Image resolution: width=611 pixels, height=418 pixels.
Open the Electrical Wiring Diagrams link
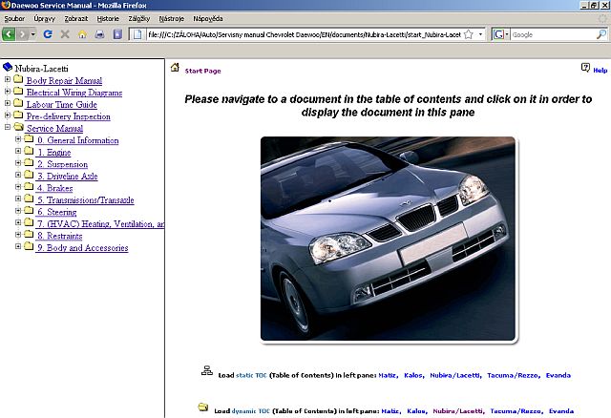pyautogui.click(x=74, y=93)
